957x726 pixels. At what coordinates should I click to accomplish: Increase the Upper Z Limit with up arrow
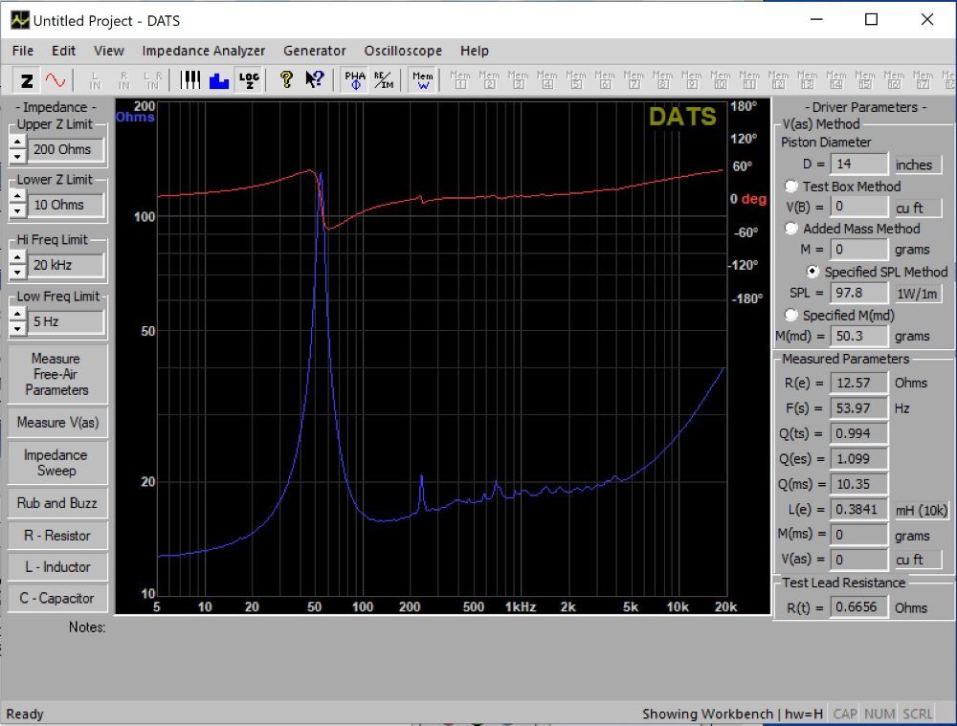coord(17,143)
